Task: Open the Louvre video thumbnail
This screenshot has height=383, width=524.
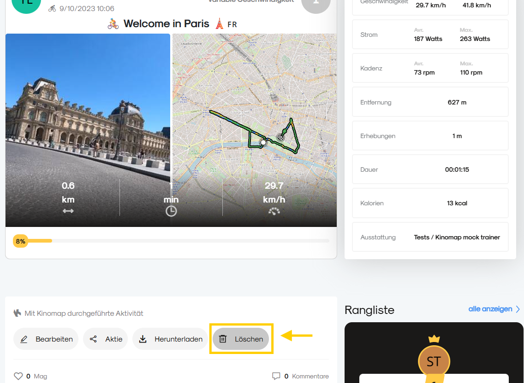Action: 88,130
